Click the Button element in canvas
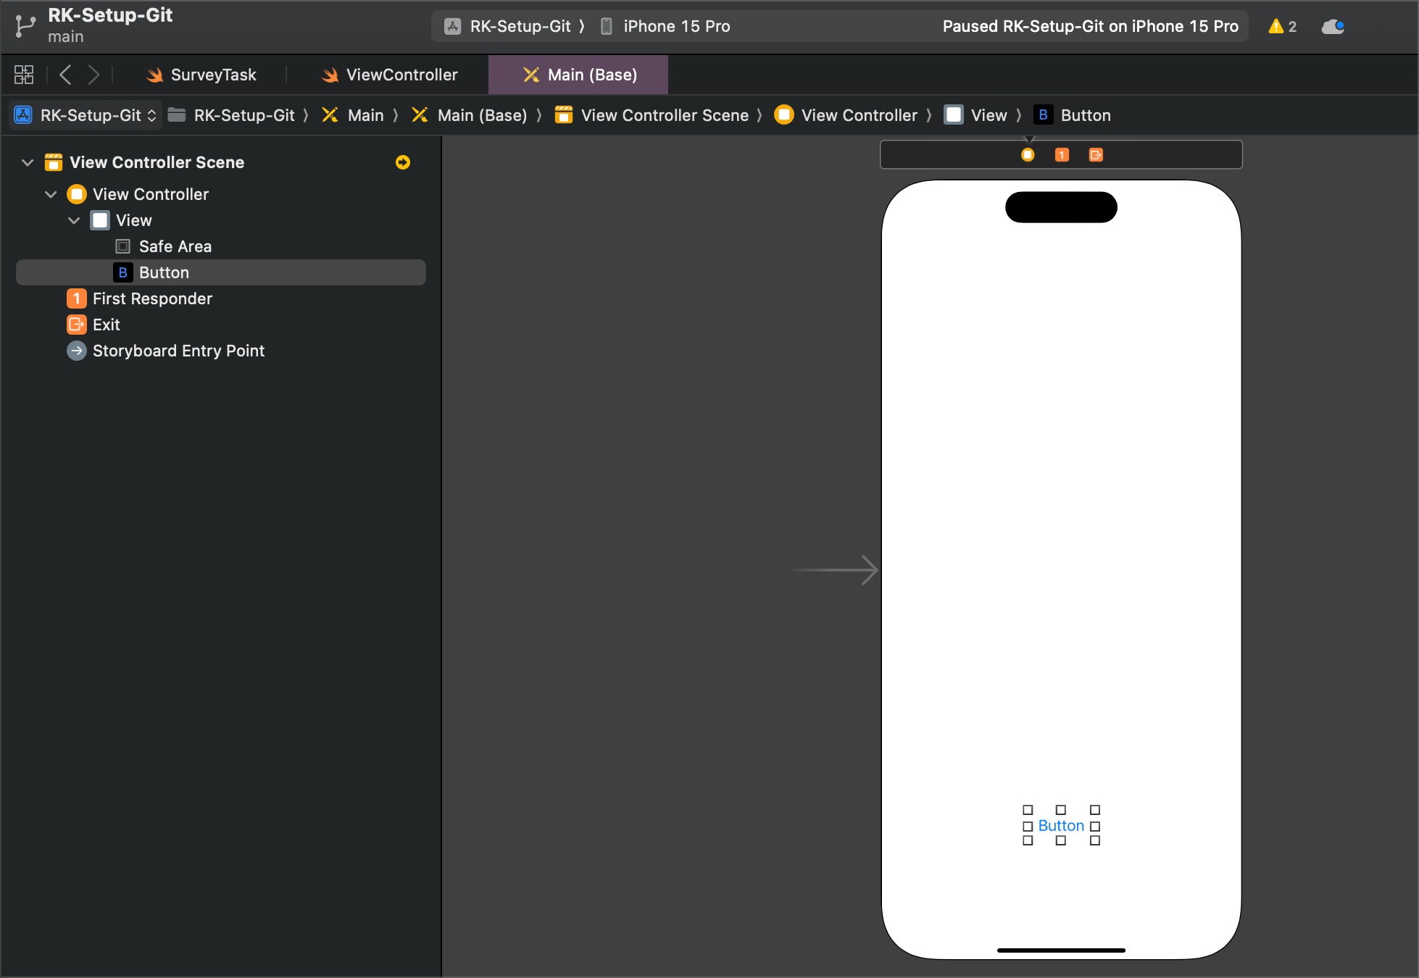Viewport: 1419px width, 978px height. (x=1061, y=825)
